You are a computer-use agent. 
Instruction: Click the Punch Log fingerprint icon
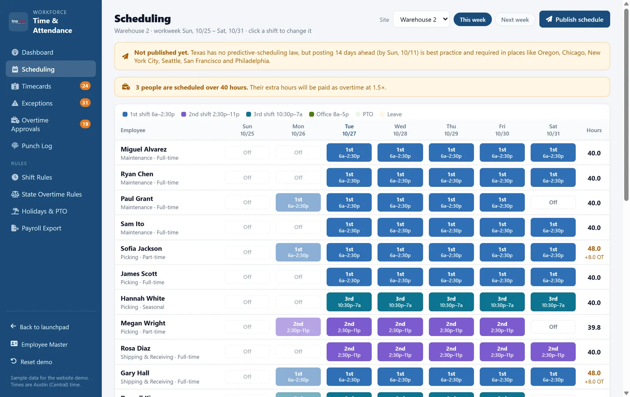tap(15, 146)
